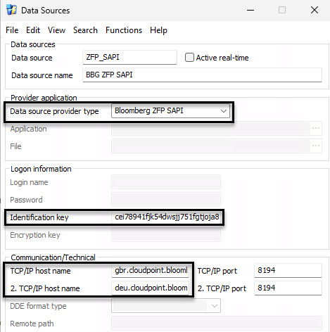Click the Identification key label
Screen dimensions: 330x332
[x=39, y=217]
